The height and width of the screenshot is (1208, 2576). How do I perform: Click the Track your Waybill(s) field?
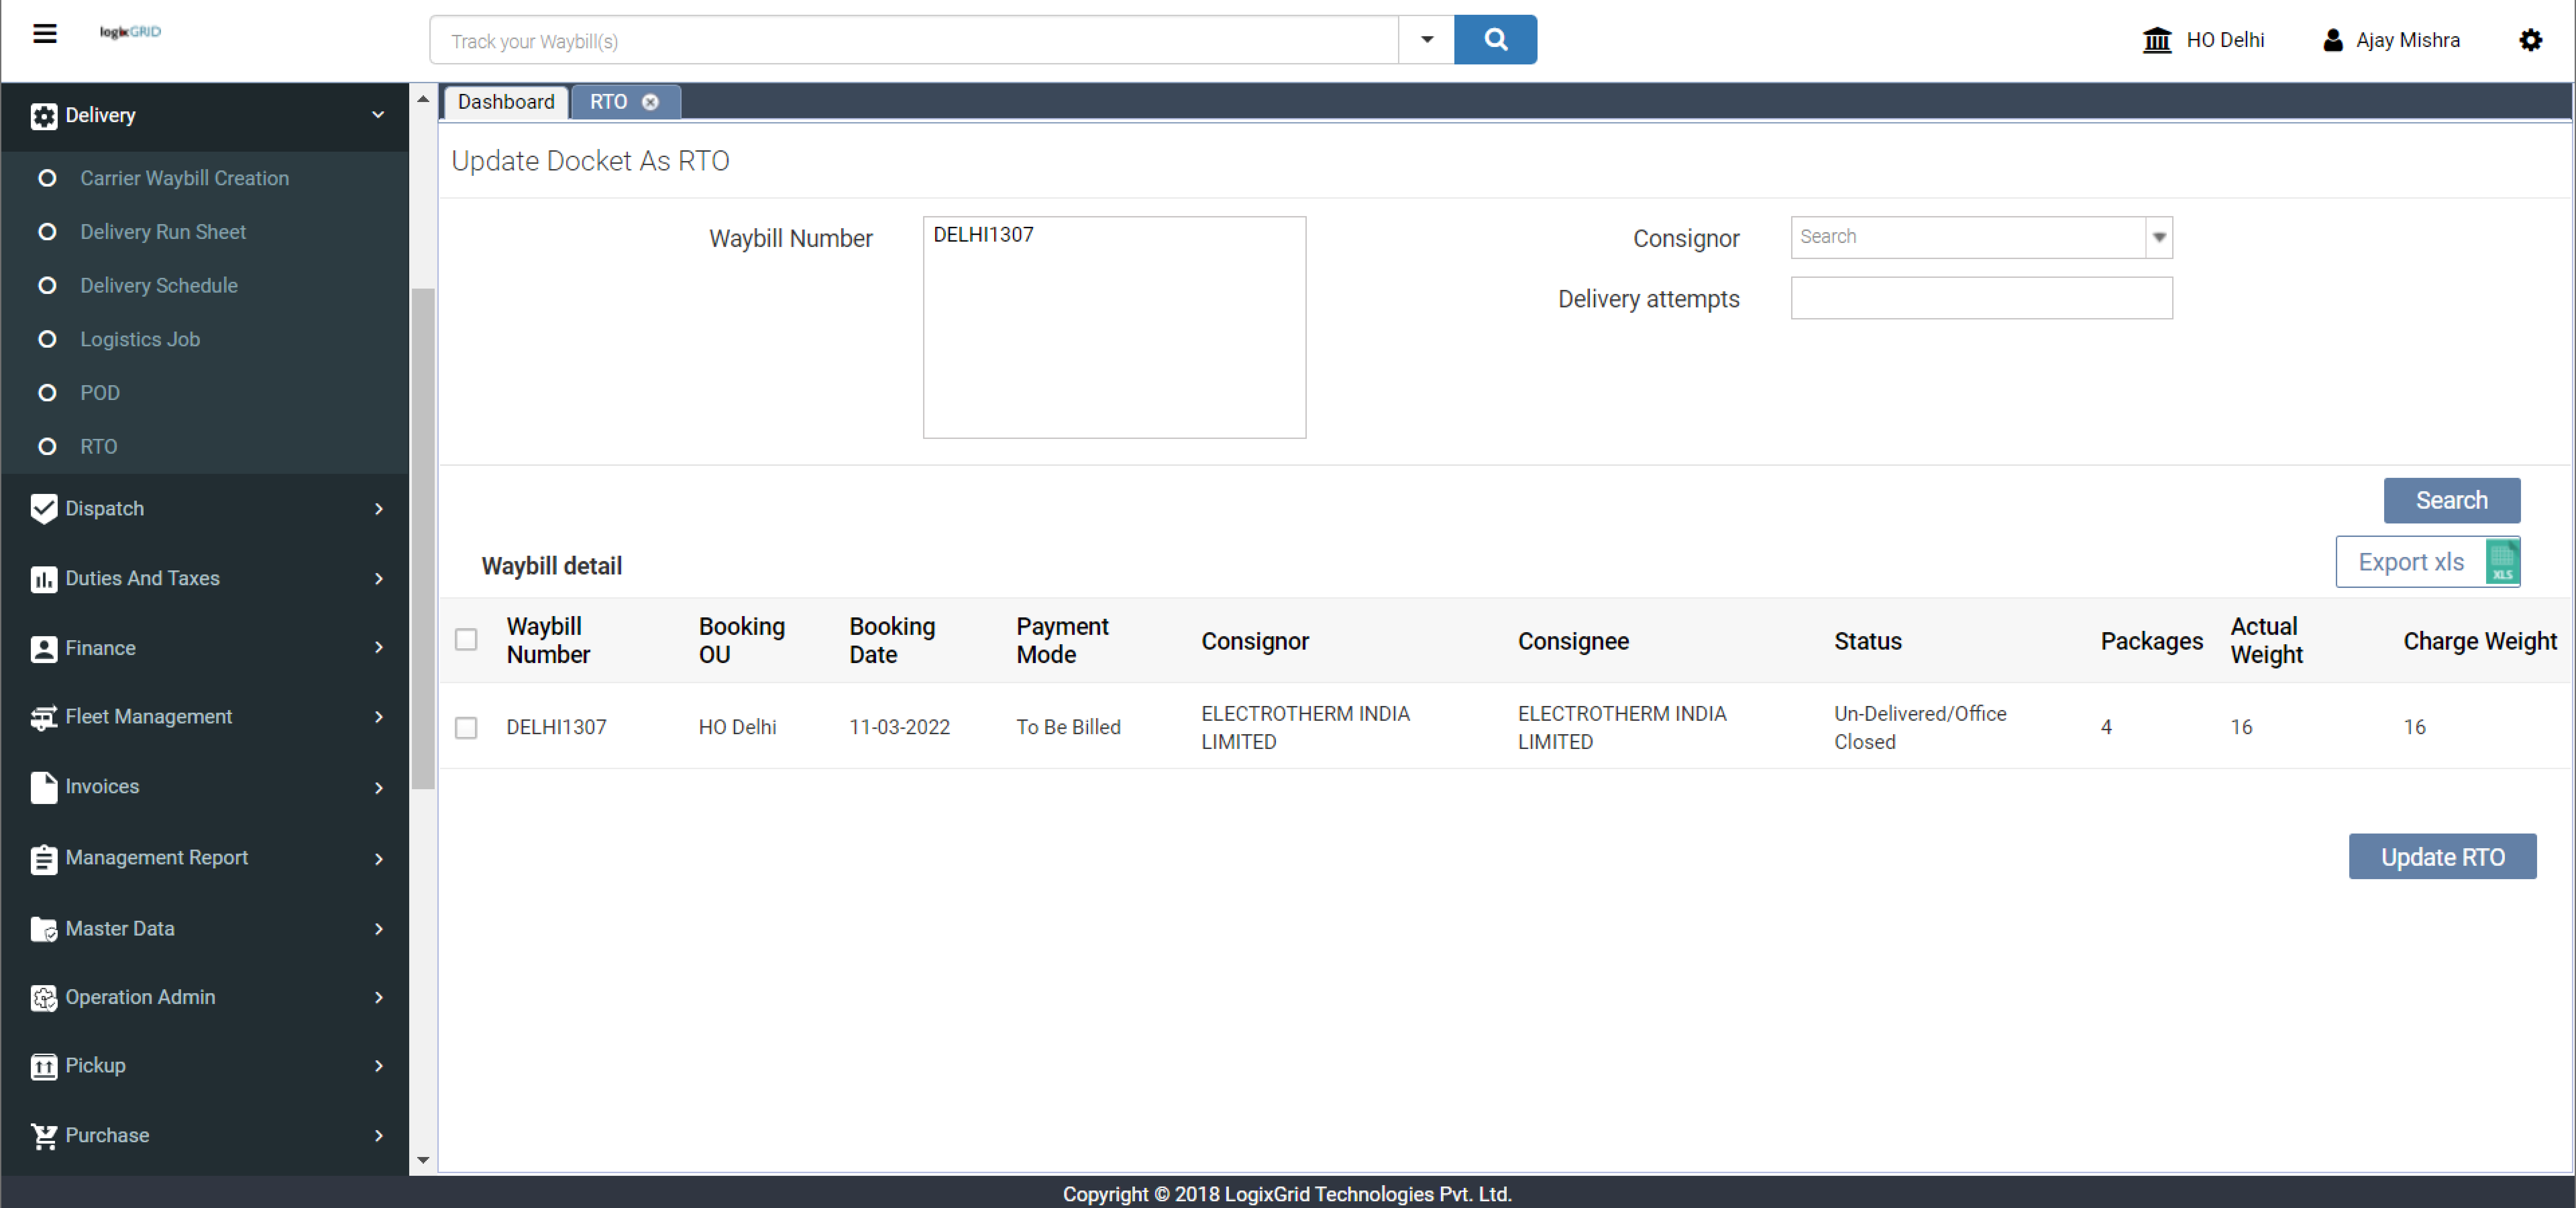click(914, 40)
